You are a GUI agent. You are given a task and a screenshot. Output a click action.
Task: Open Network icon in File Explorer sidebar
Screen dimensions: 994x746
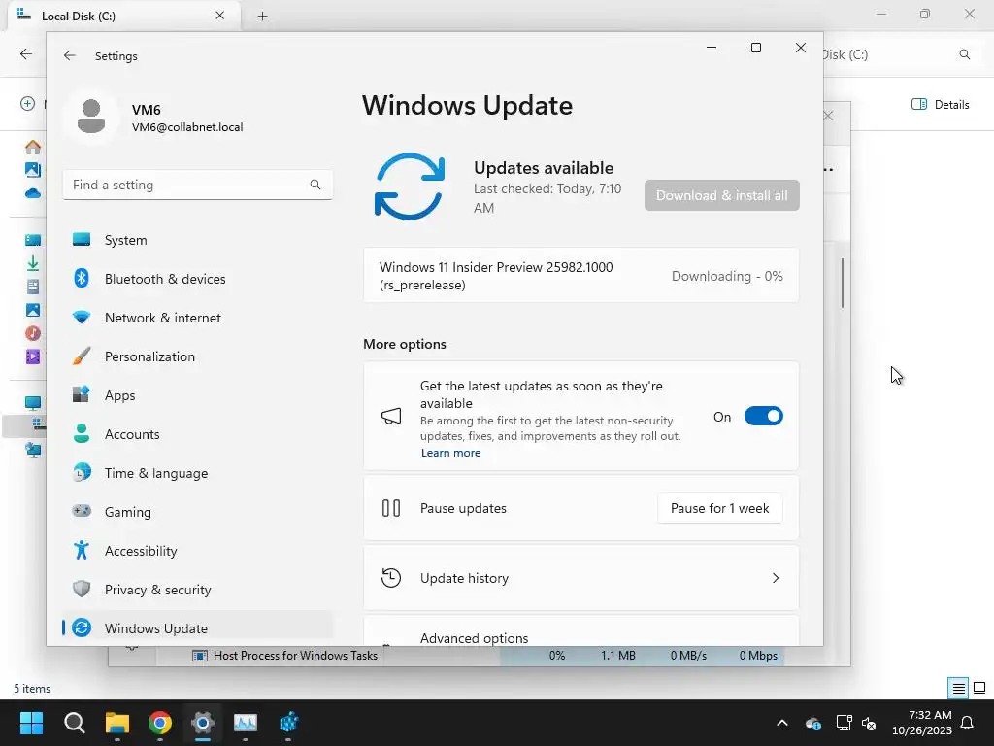point(33,450)
